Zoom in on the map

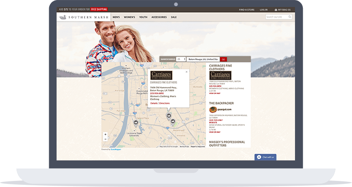pos(105,135)
